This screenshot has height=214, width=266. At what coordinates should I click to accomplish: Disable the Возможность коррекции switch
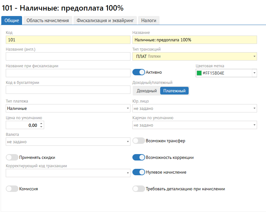point(139,157)
